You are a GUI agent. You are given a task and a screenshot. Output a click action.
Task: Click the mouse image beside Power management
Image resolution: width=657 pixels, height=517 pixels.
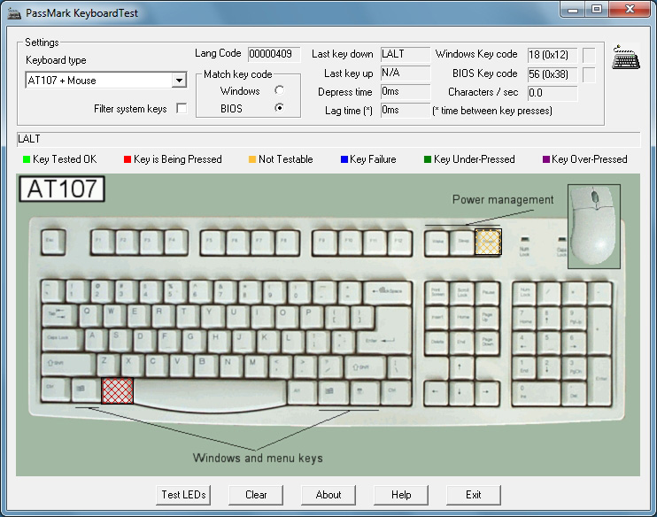click(594, 227)
